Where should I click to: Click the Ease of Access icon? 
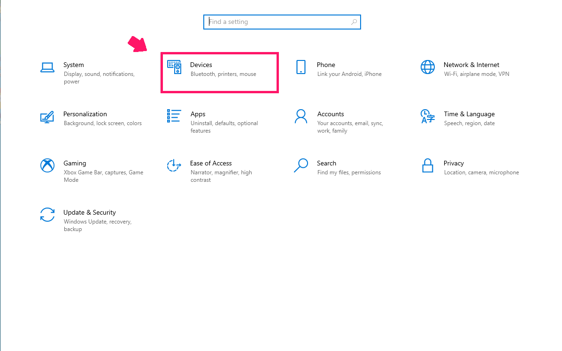coord(174,165)
